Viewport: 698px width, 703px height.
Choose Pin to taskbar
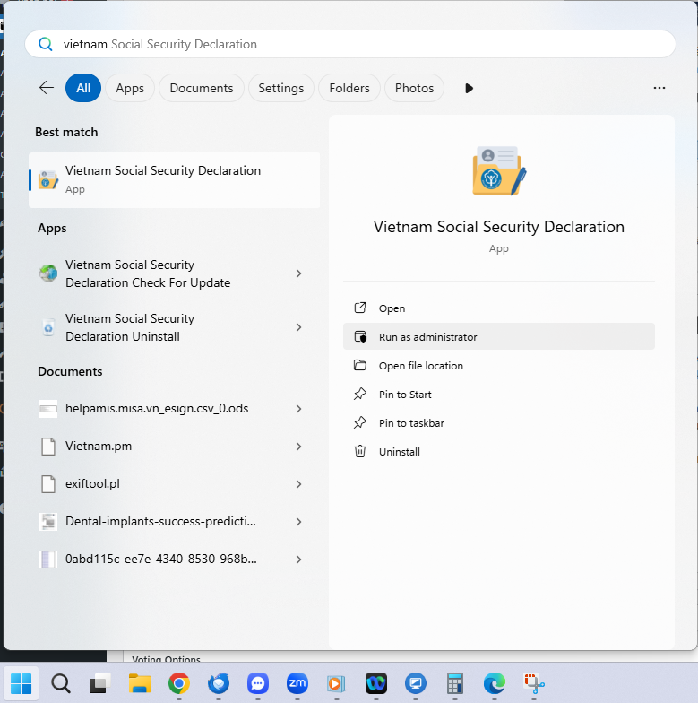click(498, 423)
